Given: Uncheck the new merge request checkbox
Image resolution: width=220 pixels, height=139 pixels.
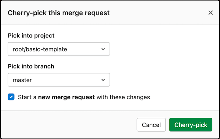Looking at the screenshot, I should point(11,97).
